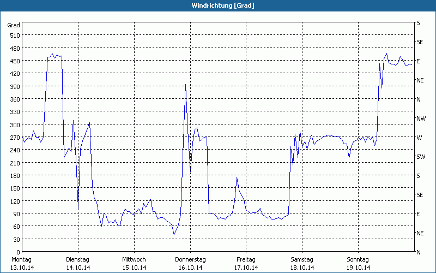436x273 pixels.
Task: Click the 420 degree axis label
Action: click(x=15, y=74)
